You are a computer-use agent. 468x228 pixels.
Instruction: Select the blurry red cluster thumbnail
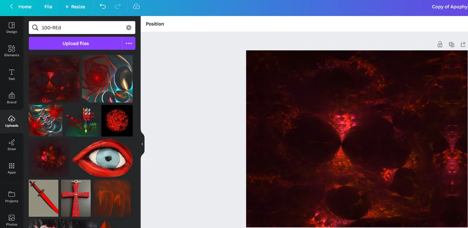(49, 158)
